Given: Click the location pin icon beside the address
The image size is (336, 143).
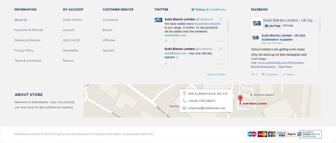Looking at the screenshot, I should tap(184, 94).
